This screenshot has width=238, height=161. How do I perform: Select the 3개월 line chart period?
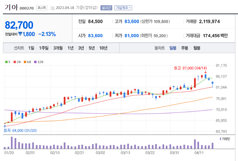click(58, 48)
